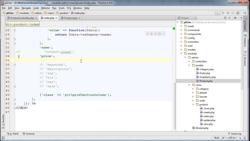Open the Search Everywhere magnifier icon
The height and width of the screenshot is (141, 250).
[x=245, y=13]
